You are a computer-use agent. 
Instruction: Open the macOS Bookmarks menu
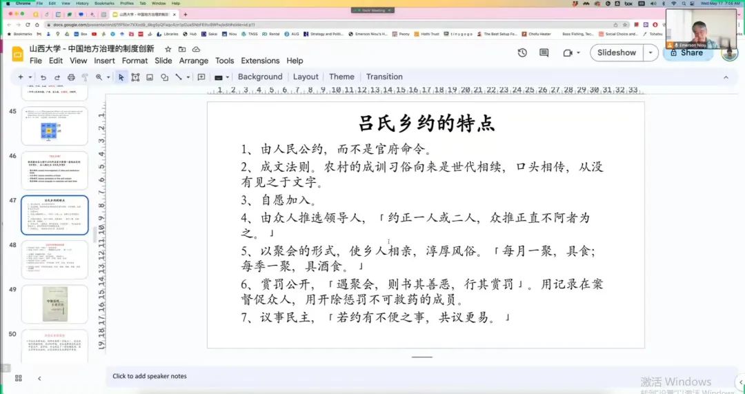click(104, 3)
